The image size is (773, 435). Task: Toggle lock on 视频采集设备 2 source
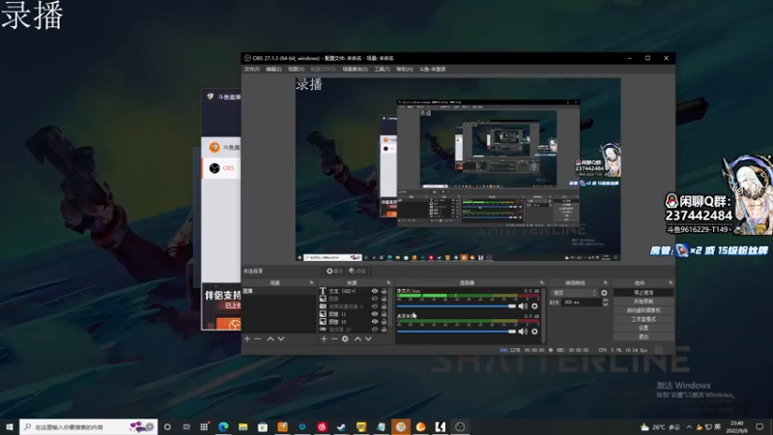(384, 306)
